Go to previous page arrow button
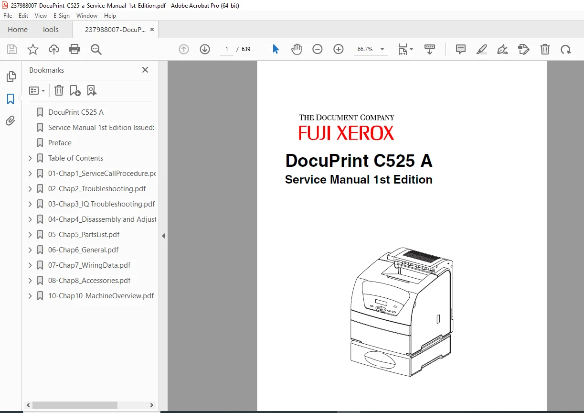The image size is (584, 413). point(184,49)
